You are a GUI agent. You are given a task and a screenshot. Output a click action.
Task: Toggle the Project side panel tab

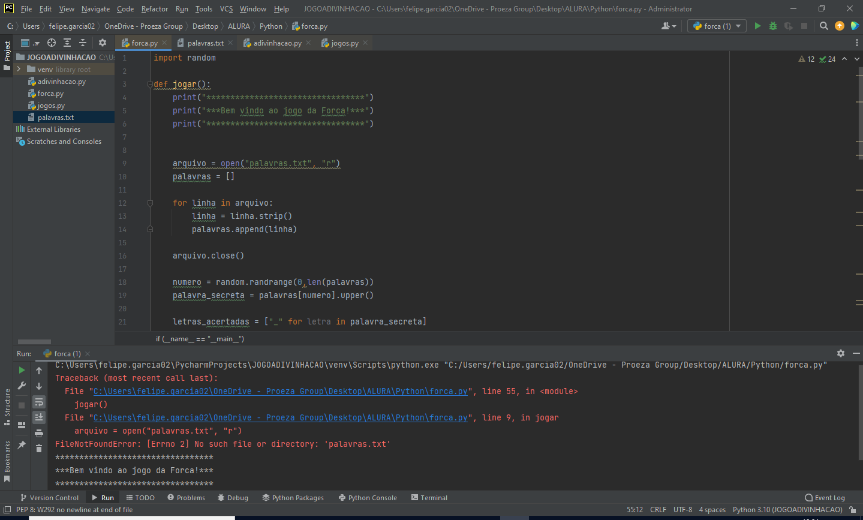(7, 56)
